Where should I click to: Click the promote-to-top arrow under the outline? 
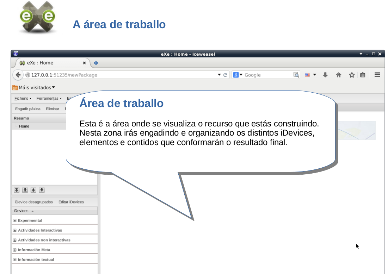click(x=17, y=190)
